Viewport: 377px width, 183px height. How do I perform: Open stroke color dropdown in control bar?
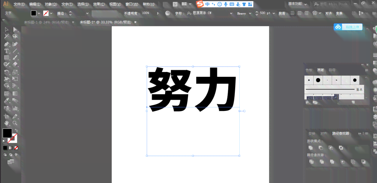51,13
